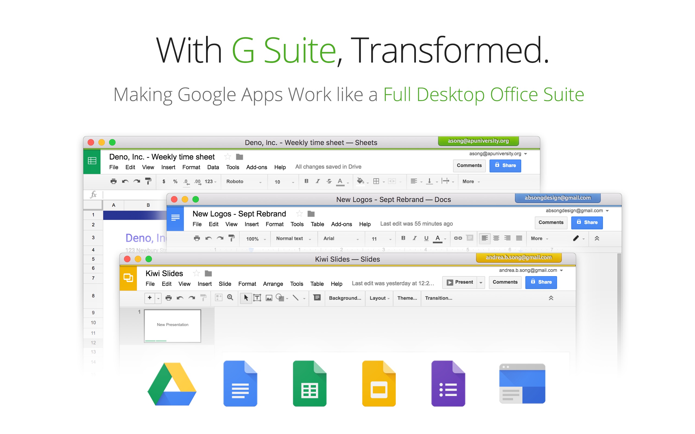Screen dimensions: 695x434
Task: Format as currency in Sheets
Action: click(x=164, y=181)
